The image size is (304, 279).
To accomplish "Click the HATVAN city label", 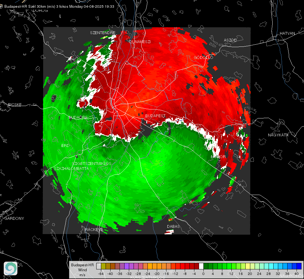I will tap(287, 33).
